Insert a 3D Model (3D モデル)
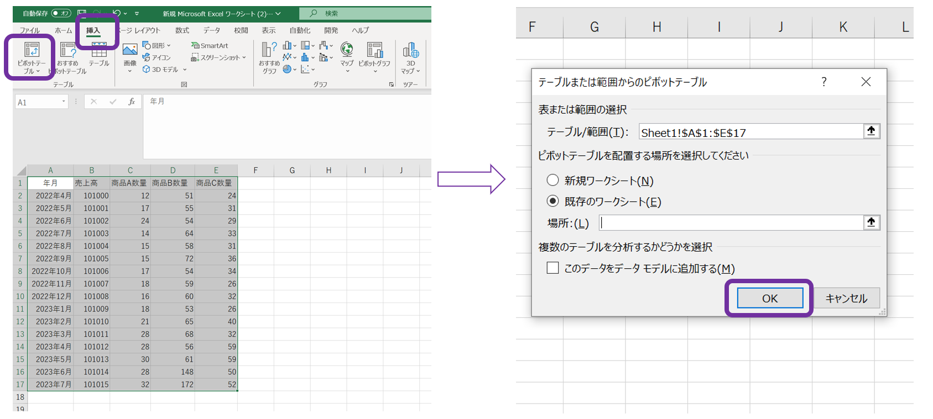The image size is (933, 419). point(160,70)
